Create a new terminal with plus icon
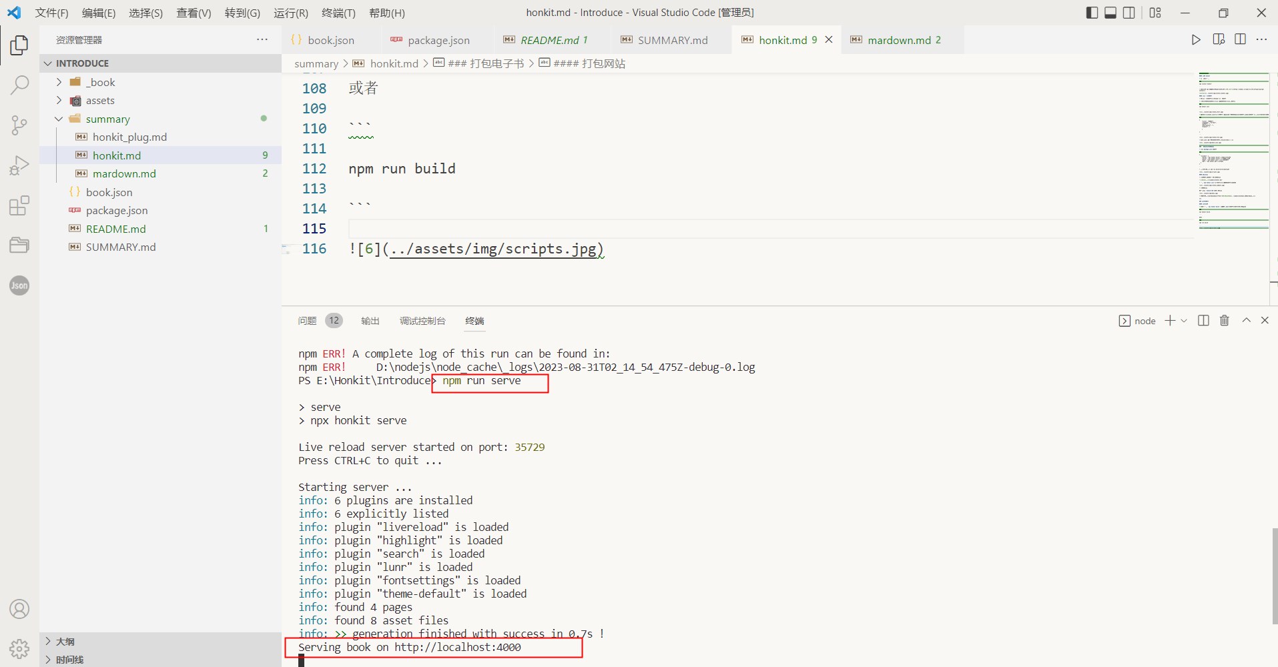Image resolution: width=1278 pixels, height=667 pixels. pos(1170,321)
